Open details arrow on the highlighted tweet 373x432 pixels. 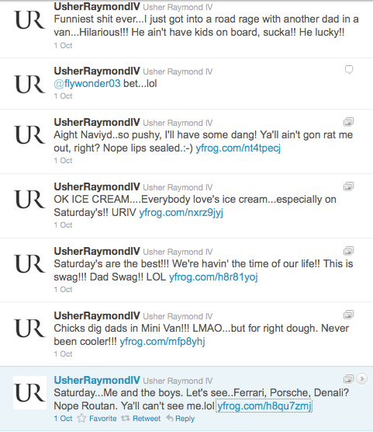coord(362,379)
